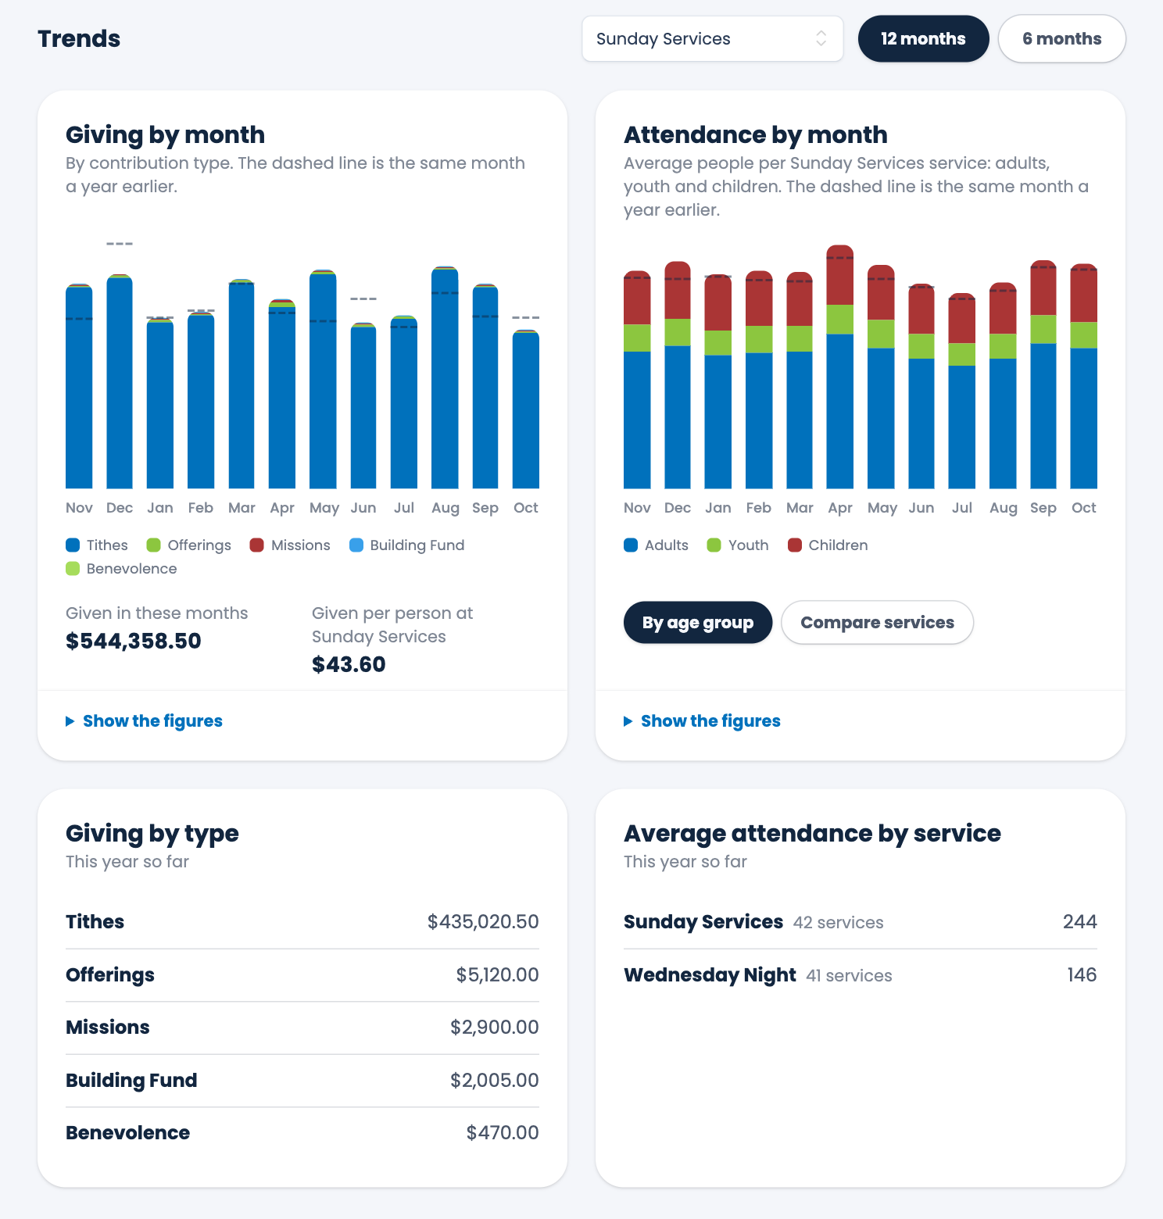Screen dimensions: 1163x1219
Task: Click the up-down chevron in service selector
Action: 821,38
